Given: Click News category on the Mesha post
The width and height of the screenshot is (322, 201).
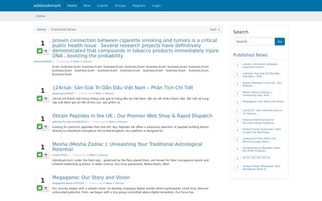Looking at the screenshot, I should [x=93, y=155].
